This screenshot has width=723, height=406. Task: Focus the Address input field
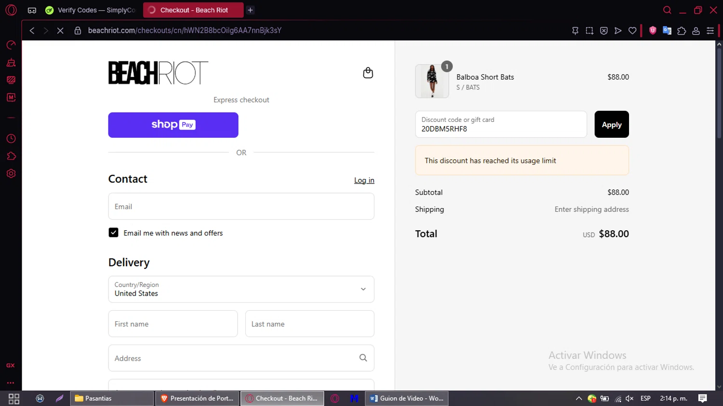(x=241, y=358)
